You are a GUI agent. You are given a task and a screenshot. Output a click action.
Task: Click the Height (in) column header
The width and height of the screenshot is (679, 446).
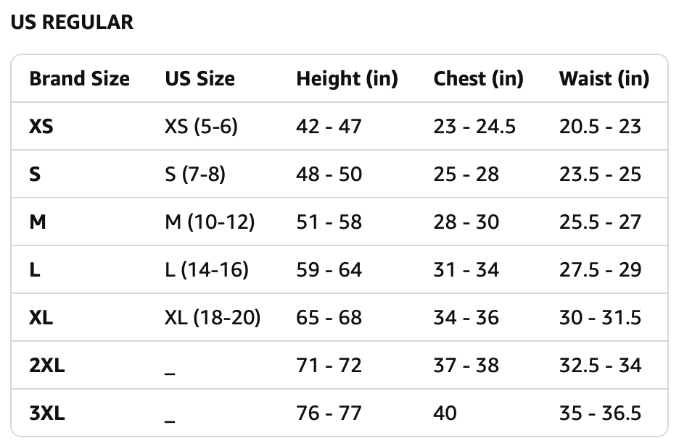click(x=347, y=79)
